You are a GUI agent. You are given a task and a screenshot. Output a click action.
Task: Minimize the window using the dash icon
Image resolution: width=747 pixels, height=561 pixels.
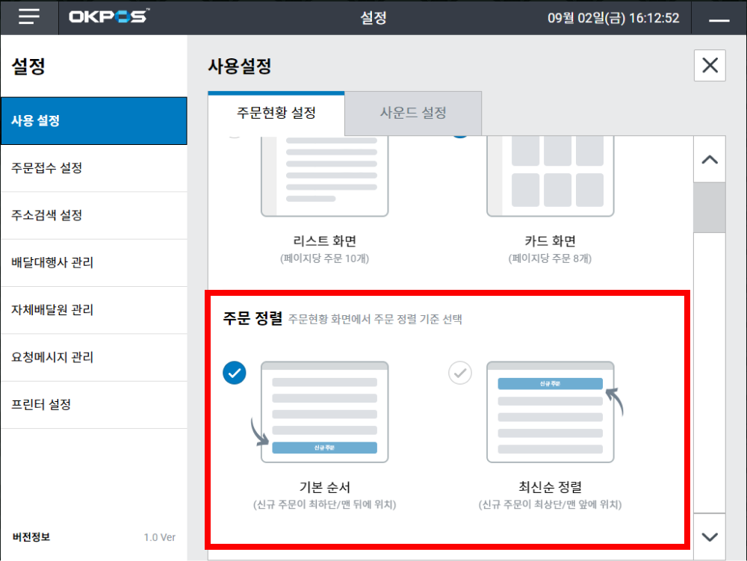point(719,20)
